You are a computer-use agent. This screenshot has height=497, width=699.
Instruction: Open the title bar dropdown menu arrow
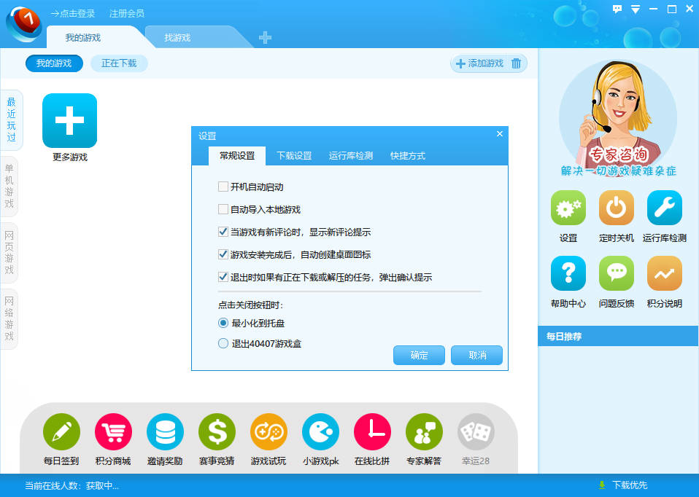click(x=636, y=9)
